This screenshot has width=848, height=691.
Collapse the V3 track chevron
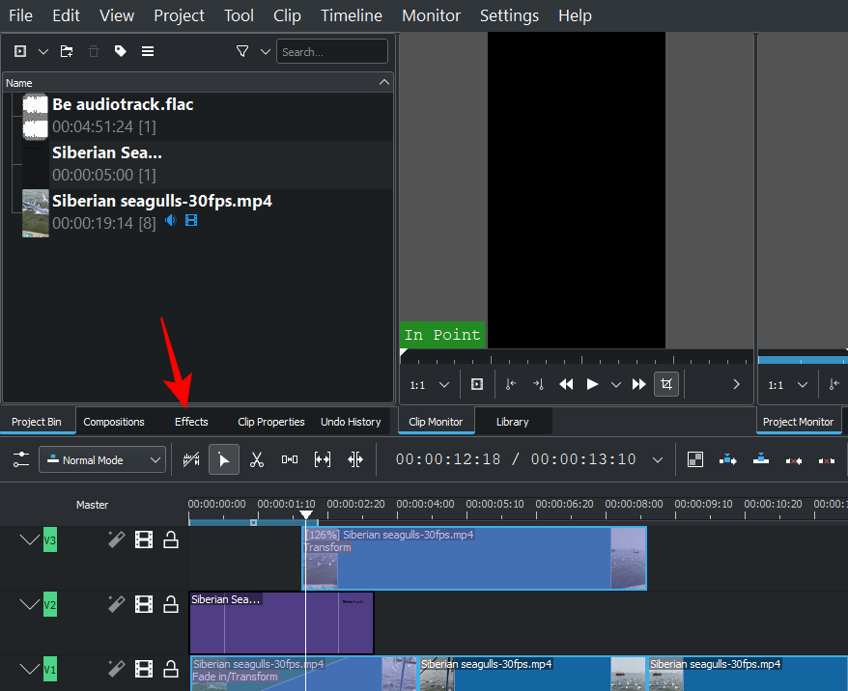[x=29, y=539]
